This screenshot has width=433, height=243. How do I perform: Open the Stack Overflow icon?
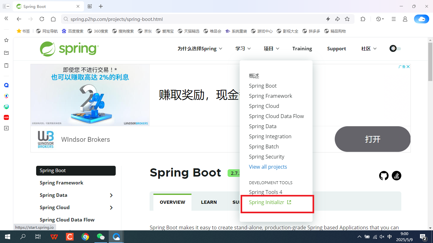pos(397,176)
